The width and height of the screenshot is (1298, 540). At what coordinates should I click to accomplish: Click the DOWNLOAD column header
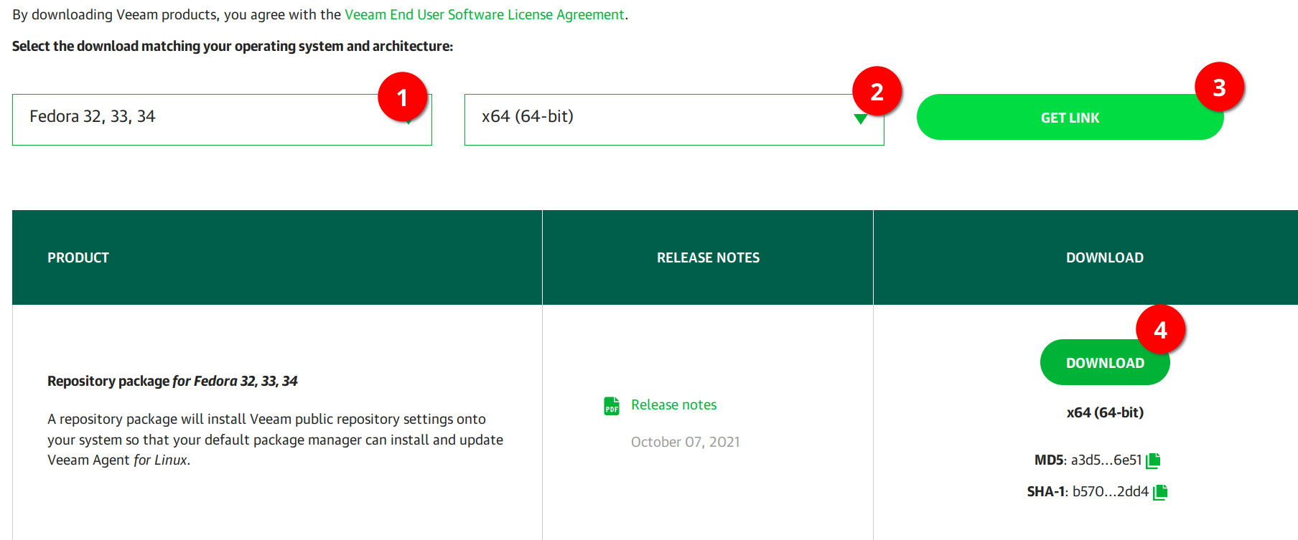coord(1104,257)
